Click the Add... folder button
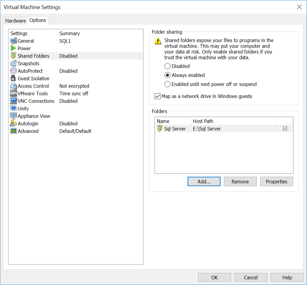 coord(204,182)
